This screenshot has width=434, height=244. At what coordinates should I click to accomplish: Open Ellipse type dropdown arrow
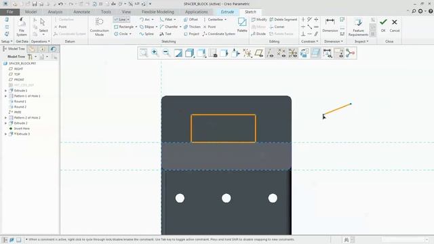click(157, 27)
